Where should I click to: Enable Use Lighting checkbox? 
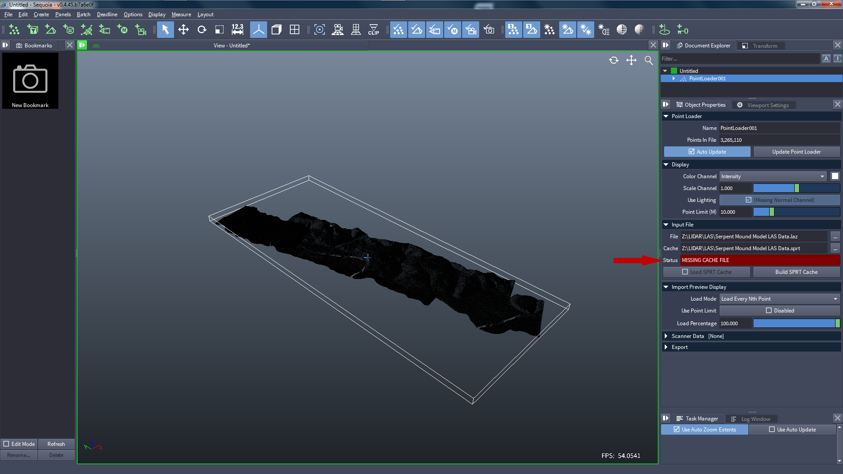(x=748, y=200)
